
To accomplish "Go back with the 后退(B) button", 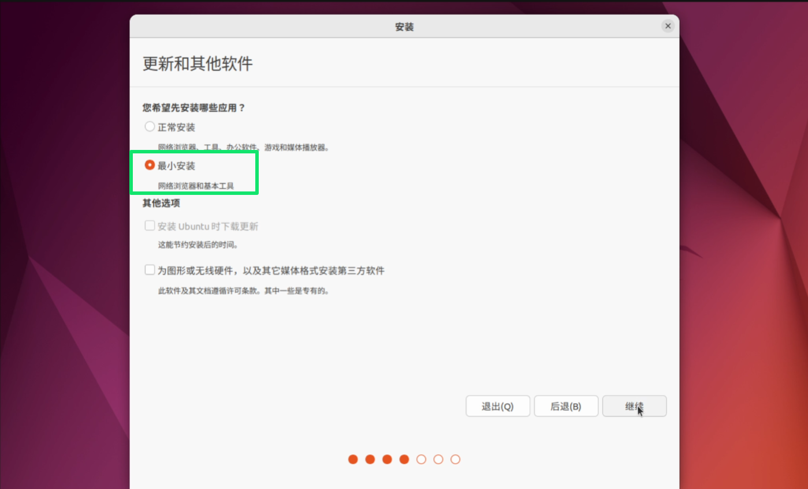I will pyautogui.click(x=565, y=406).
